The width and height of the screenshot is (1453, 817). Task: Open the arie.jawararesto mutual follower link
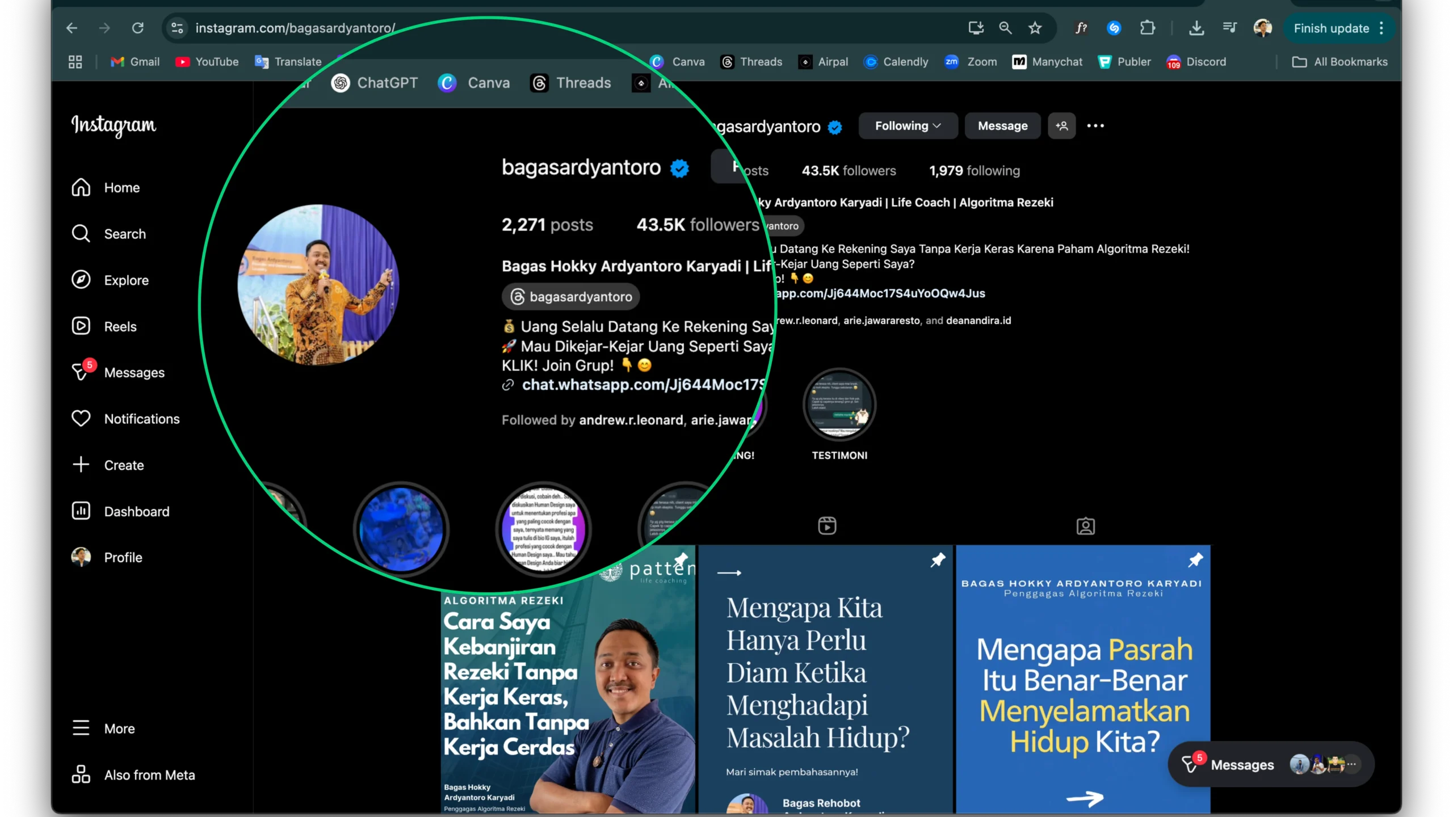coord(881,321)
